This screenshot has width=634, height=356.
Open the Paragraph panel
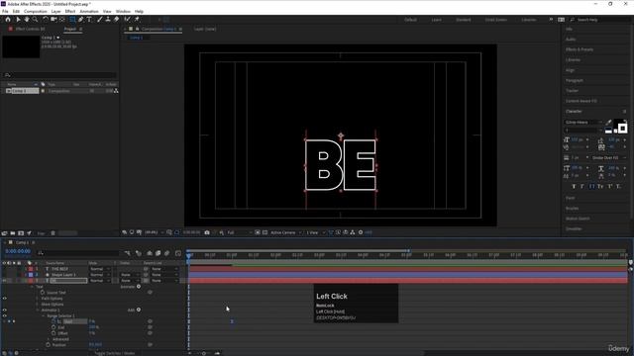(x=575, y=81)
